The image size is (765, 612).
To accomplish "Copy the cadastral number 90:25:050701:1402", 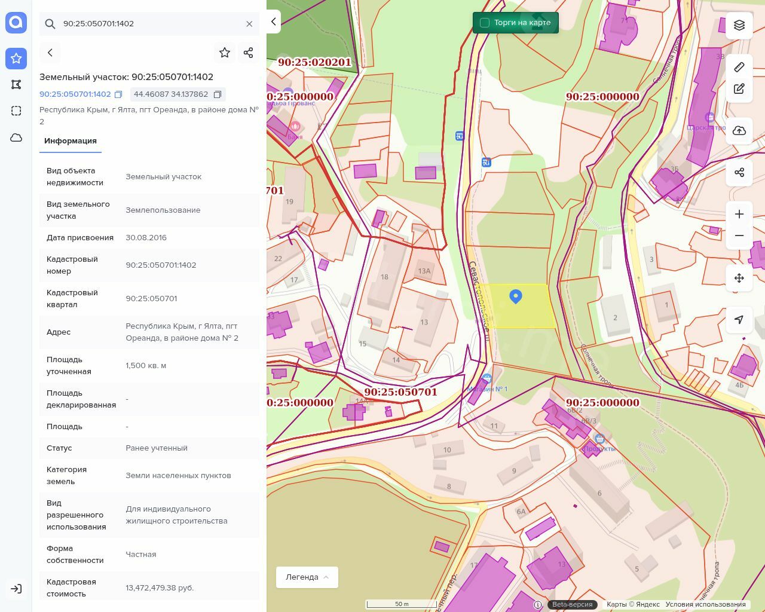I will (x=118, y=94).
